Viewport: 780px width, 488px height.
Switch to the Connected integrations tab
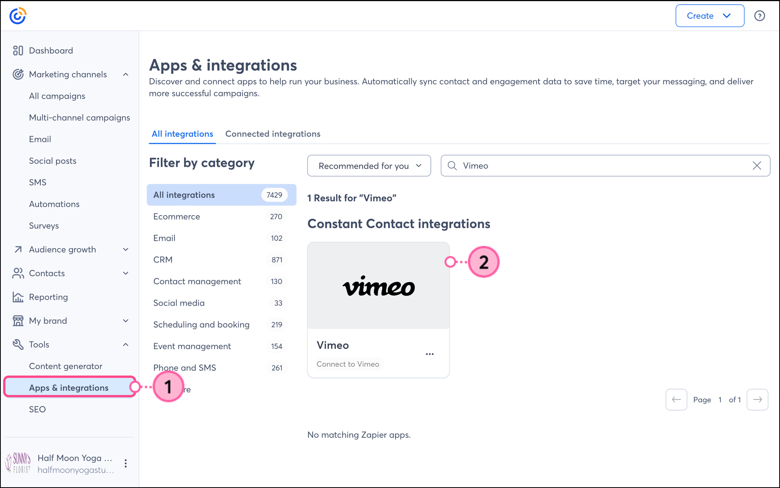coord(273,134)
